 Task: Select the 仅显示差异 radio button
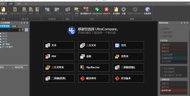(161, 32)
